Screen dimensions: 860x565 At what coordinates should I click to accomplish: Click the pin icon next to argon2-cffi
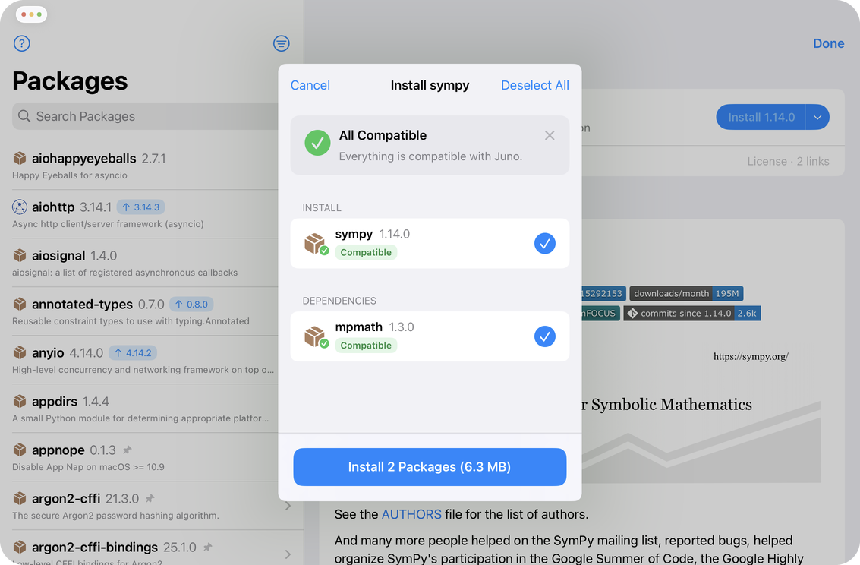tap(150, 499)
